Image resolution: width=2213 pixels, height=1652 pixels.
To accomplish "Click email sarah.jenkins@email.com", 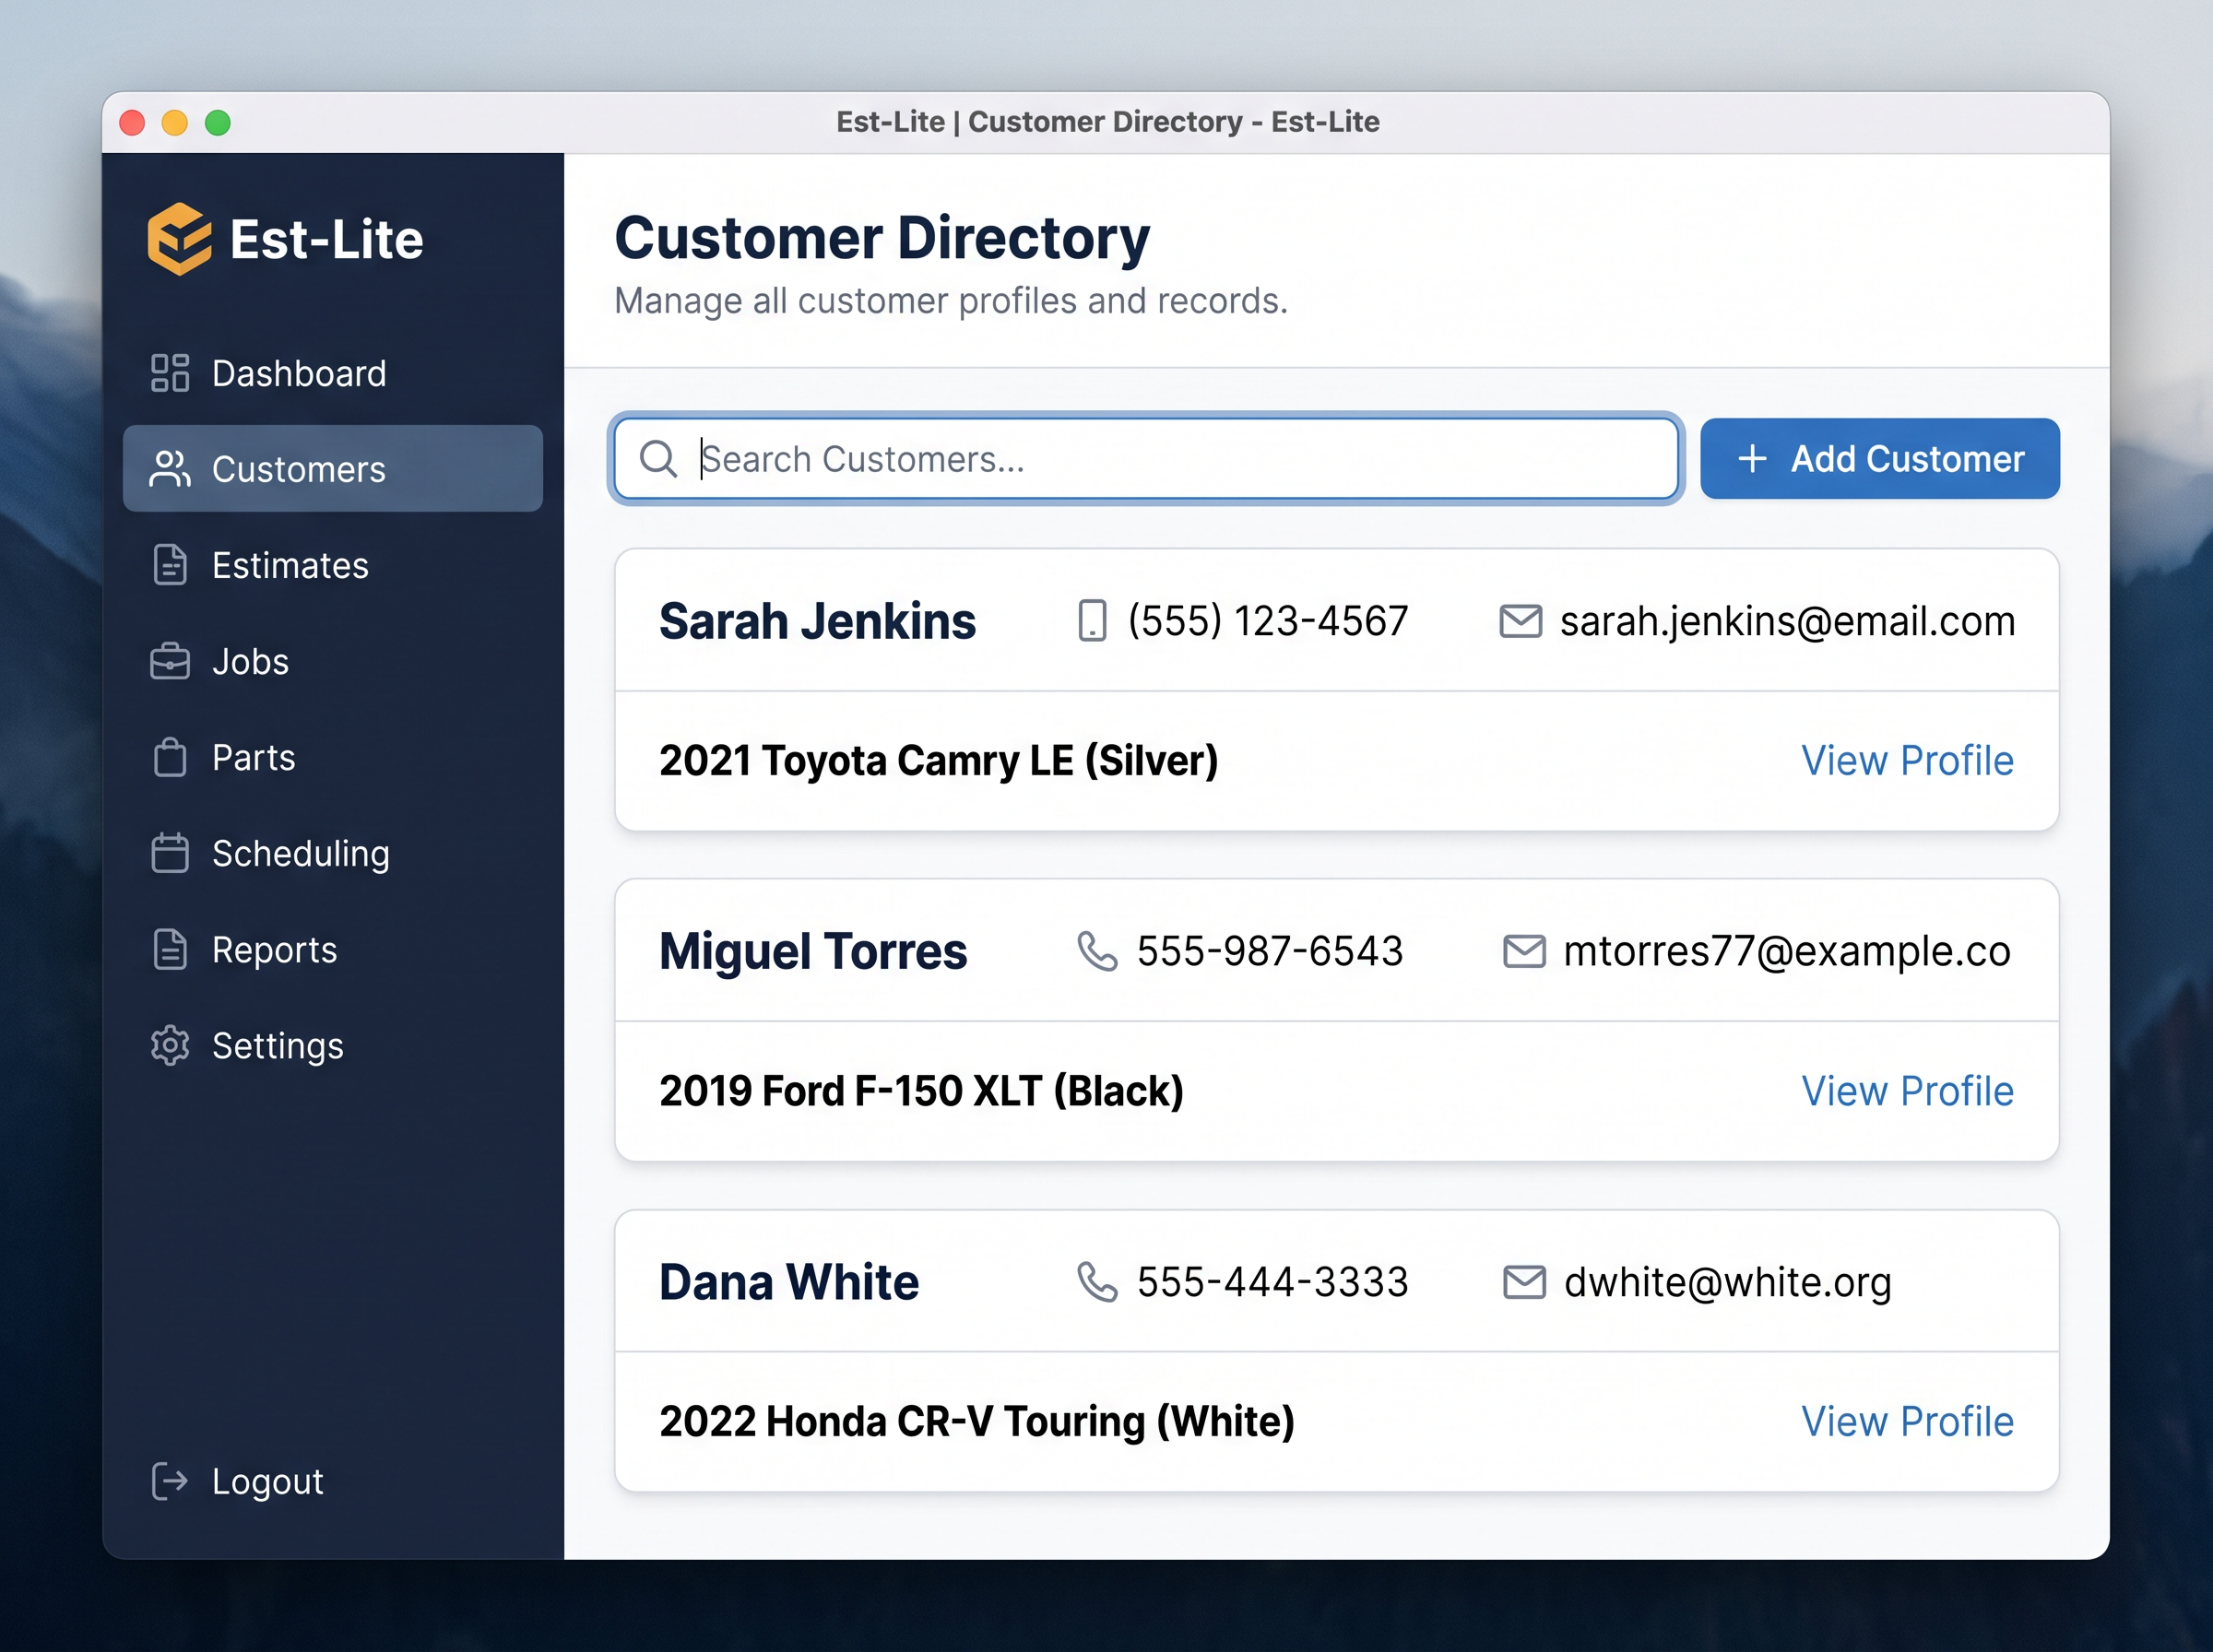I will [1786, 621].
